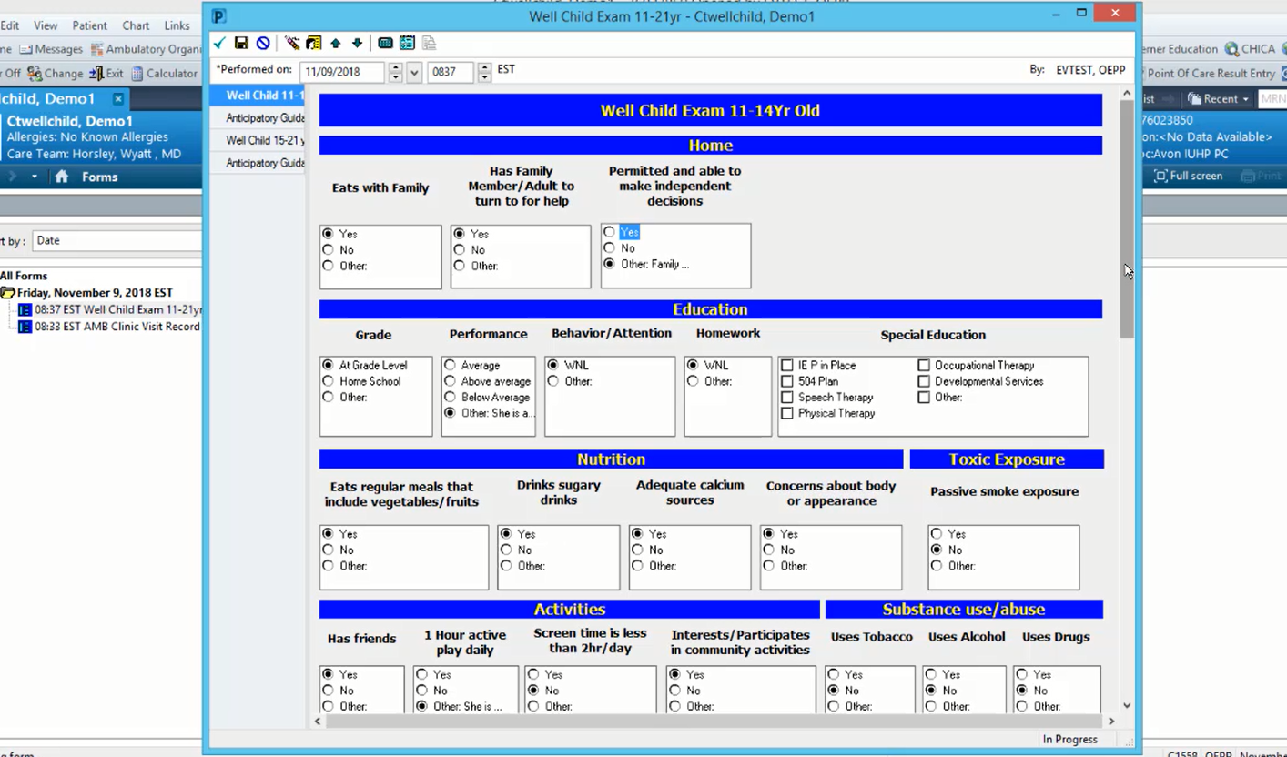Go to next section with the down arrow icon
The image size is (1287, 757).
[x=357, y=43]
